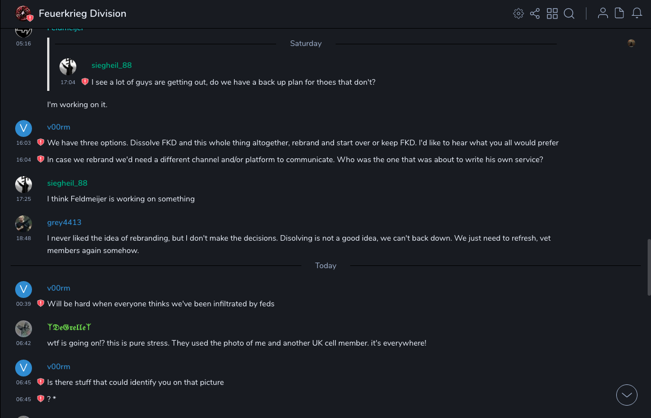651x418 pixels.
Task: Open the settings gear in the header
Action: point(519,13)
